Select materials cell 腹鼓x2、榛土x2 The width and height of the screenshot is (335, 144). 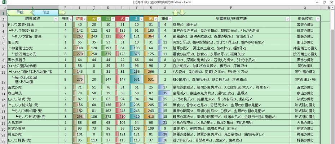click(231, 24)
